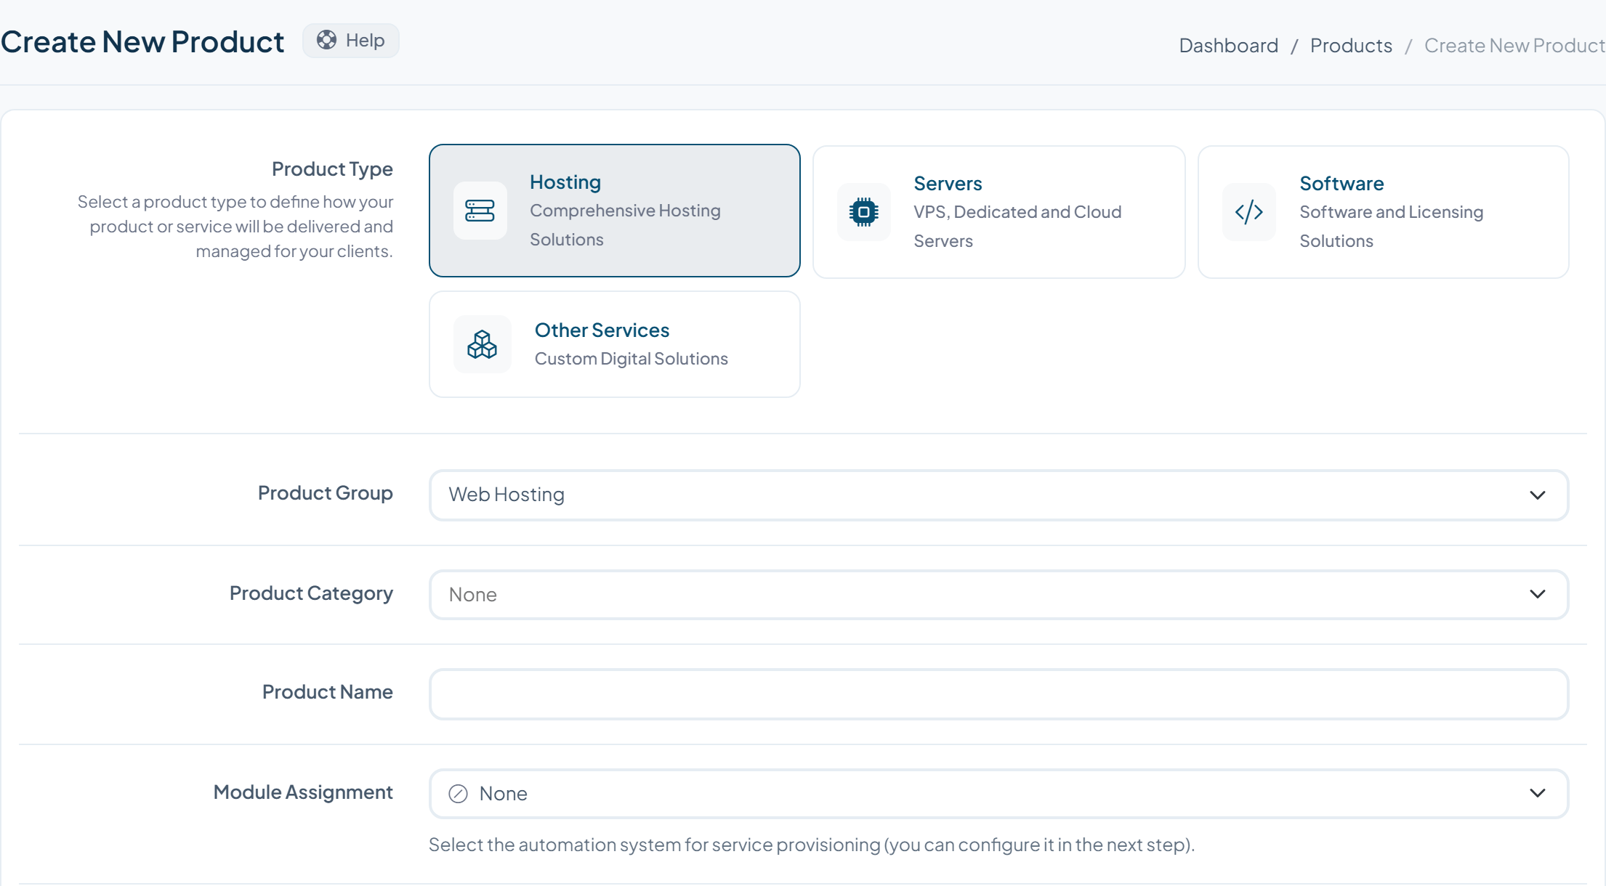1606x886 pixels.
Task: Click the 'Select a product type' helper text
Action: pyautogui.click(x=235, y=227)
